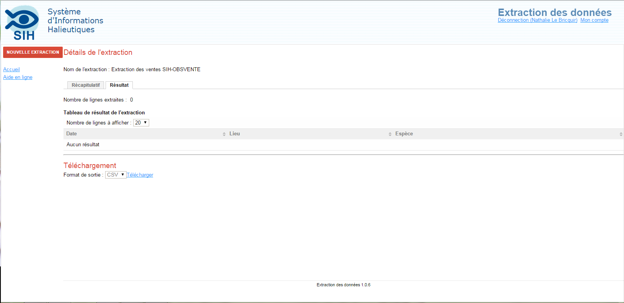
Task: Go to the Accueil page
Action: pyautogui.click(x=11, y=70)
